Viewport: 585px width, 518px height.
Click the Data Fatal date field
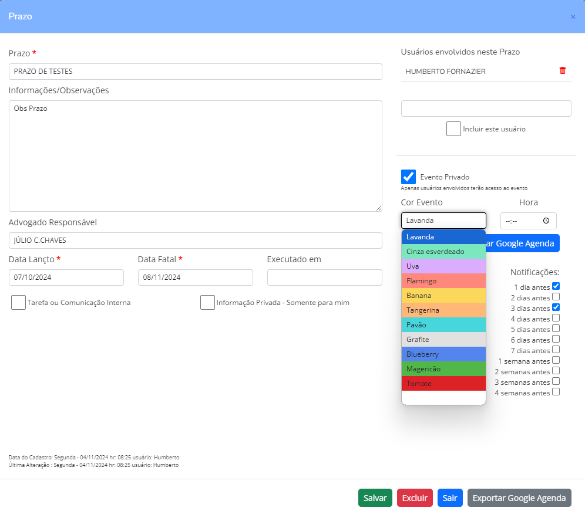pyautogui.click(x=195, y=277)
